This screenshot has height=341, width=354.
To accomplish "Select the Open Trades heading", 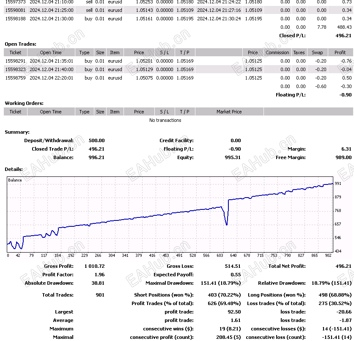I will point(21,44).
